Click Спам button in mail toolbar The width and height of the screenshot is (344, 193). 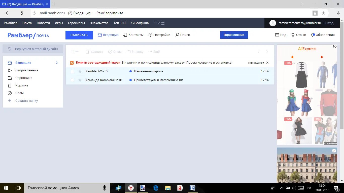tap(115, 52)
